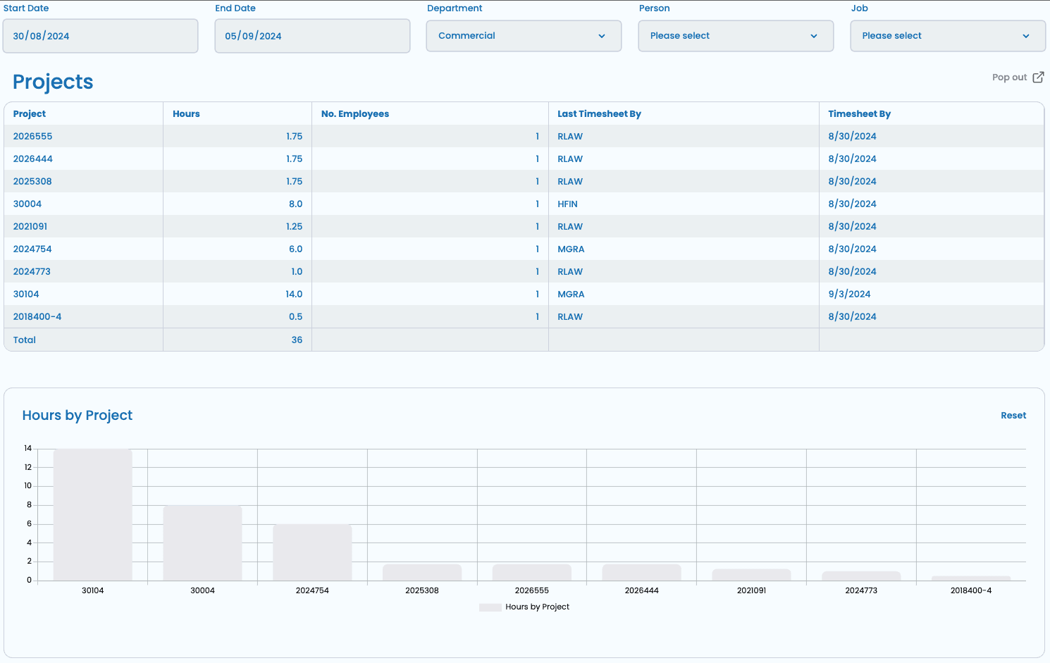Image resolution: width=1050 pixels, height=663 pixels.
Task: Click the Person dropdown chevron icon
Action: (x=814, y=35)
